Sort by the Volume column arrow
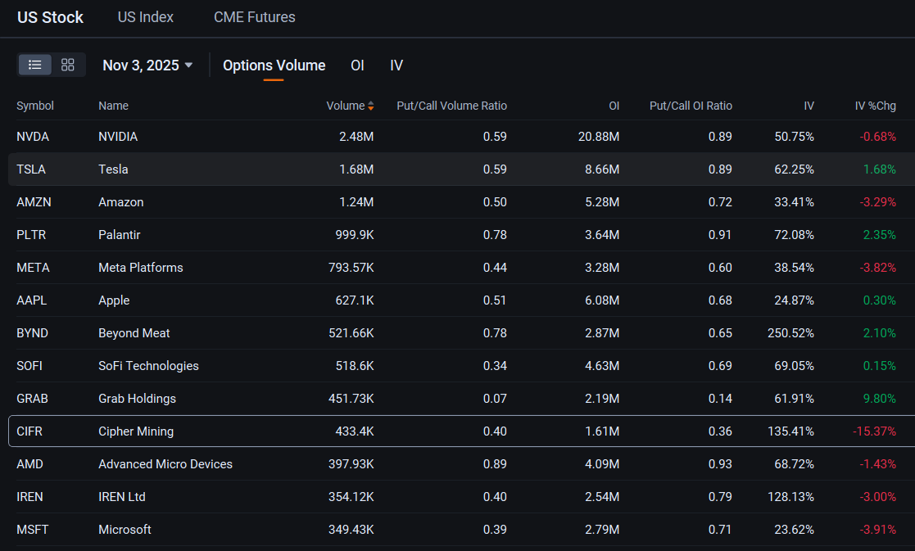The image size is (915, 551). (370, 106)
